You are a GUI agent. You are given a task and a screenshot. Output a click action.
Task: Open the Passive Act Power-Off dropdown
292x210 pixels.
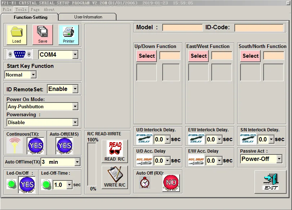[x=279, y=159]
